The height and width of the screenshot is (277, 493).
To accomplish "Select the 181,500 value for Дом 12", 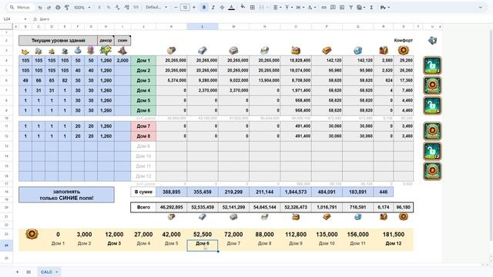I will [x=394, y=234].
